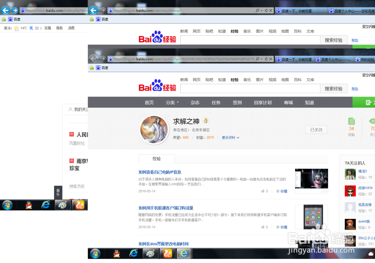Select 我的关注 tab on Baidu homepage
Screen dimensions: 375x263
pyautogui.click(x=78, y=109)
